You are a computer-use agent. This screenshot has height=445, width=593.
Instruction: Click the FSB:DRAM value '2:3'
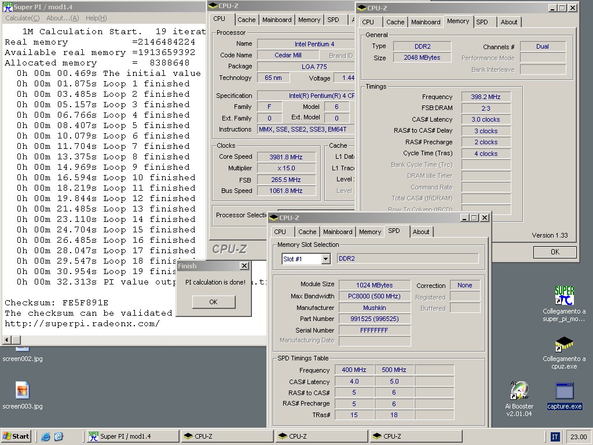486,108
